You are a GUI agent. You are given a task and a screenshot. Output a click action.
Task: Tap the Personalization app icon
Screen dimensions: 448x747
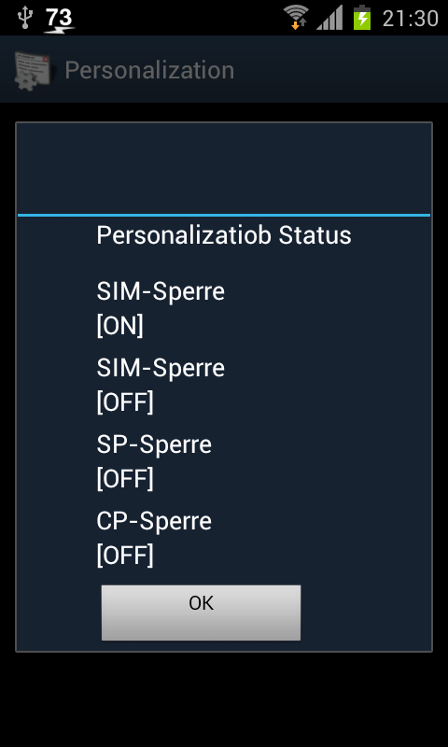tap(32, 70)
